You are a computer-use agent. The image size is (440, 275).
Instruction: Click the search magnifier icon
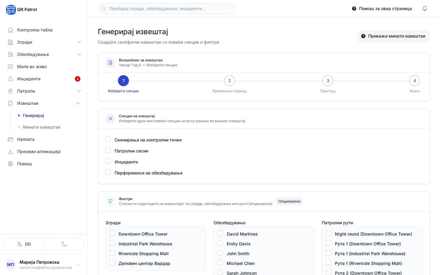click(104, 9)
